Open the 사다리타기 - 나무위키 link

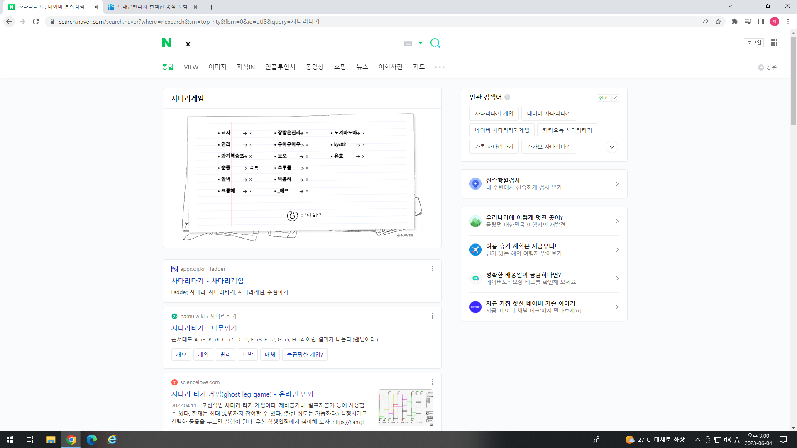click(x=204, y=328)
